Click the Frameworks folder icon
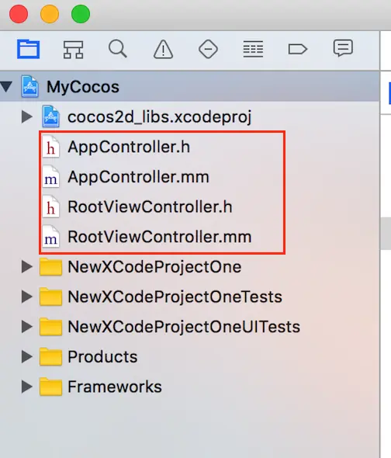 coord(50,387)
